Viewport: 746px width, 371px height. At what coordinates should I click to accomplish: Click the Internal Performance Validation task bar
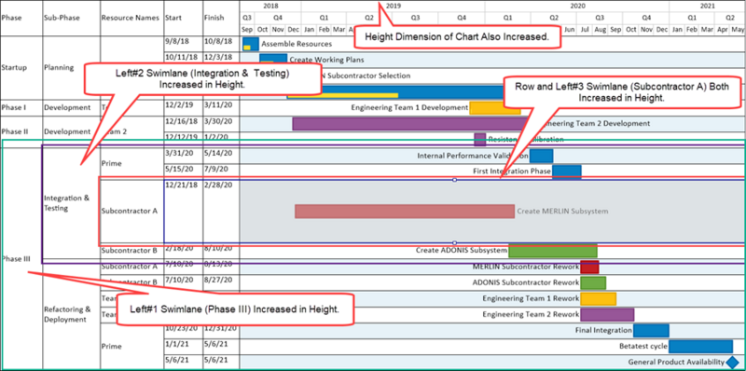[542, 156]
